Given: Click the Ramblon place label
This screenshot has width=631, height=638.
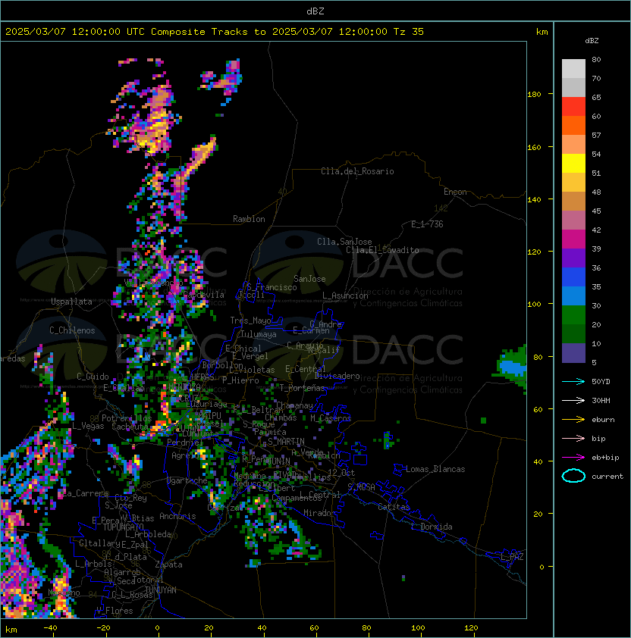Looking at the screenshot, I should pyautogui.click(x=249, y=219).
